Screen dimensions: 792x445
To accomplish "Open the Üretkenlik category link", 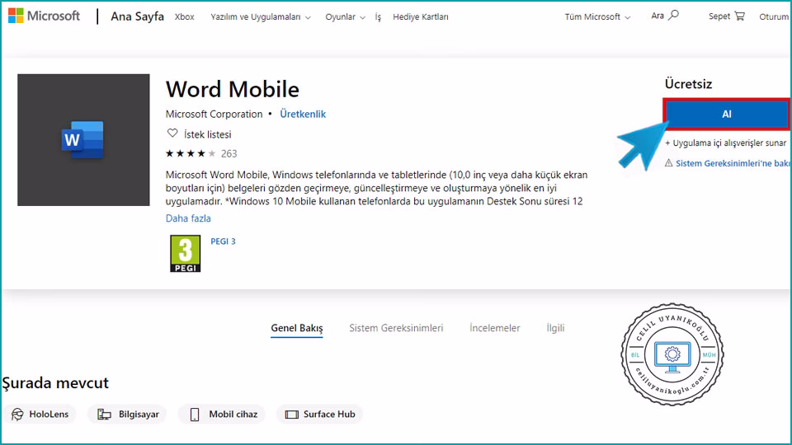I will point(303,114).
